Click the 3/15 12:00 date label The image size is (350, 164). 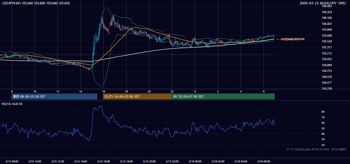pos(58,162)
